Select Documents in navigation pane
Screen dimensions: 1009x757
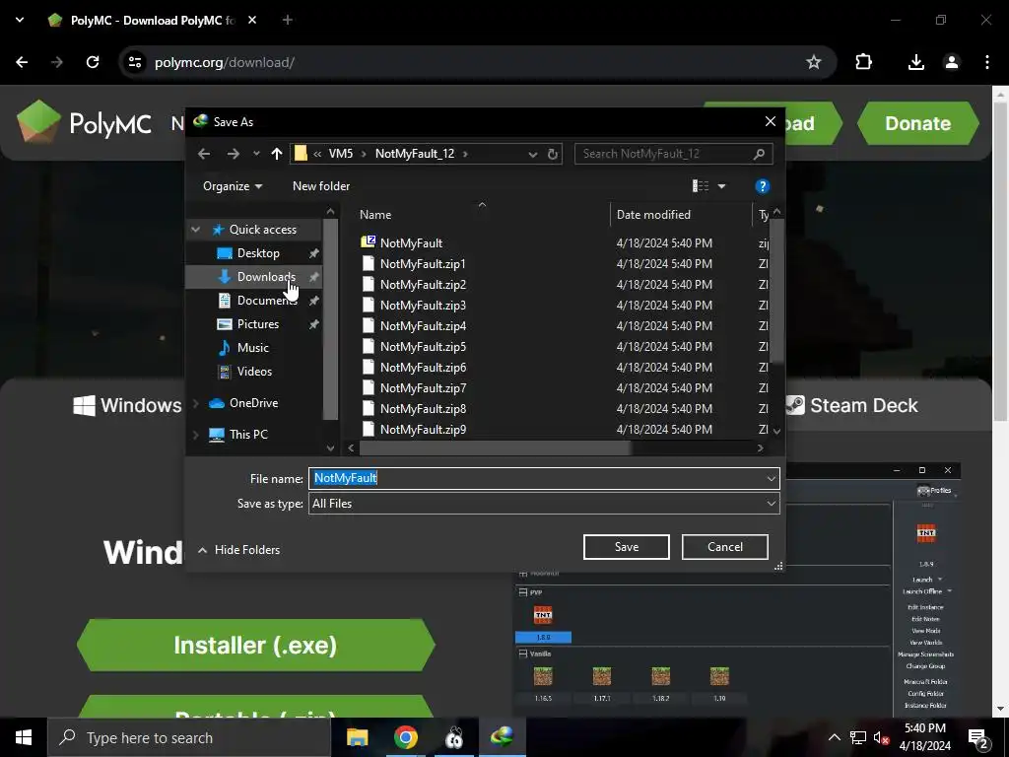[x=266, y=300]
